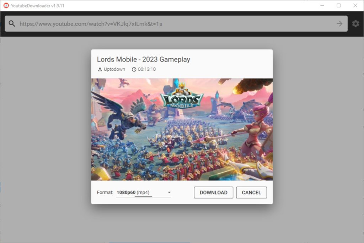Image resolution: width=364 pixels, height=243 pixels.
Task: Click the Lords Mobile video thumbnail
Action: point(182,129)
